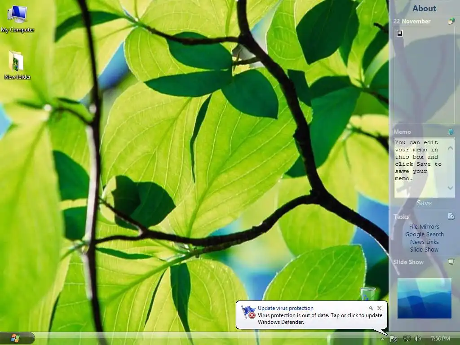
Task: Click the Windows Start orb
Action: coord(15,338)
